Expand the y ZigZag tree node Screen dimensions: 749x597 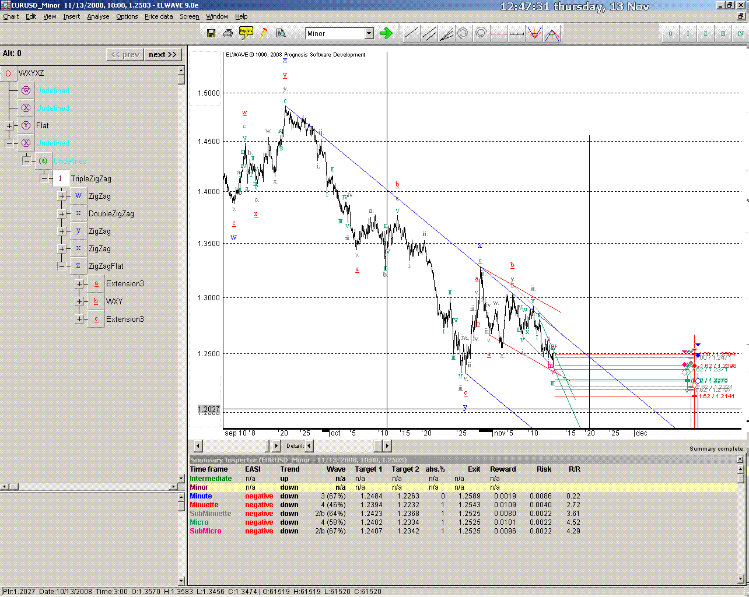[62, 231]
